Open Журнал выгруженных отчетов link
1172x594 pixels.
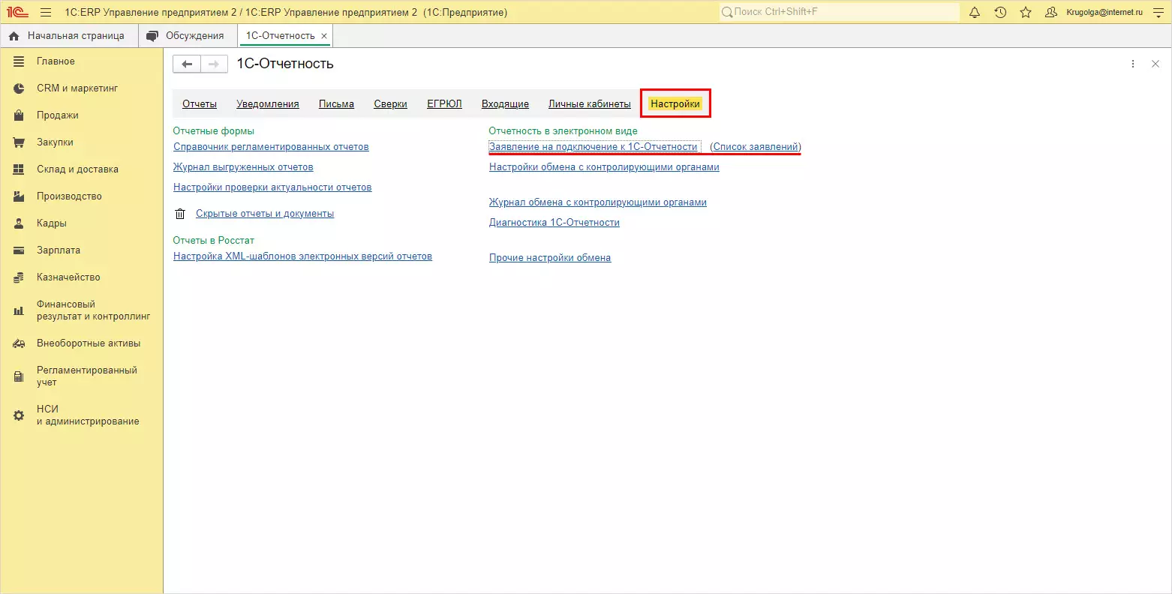point(243,167)
